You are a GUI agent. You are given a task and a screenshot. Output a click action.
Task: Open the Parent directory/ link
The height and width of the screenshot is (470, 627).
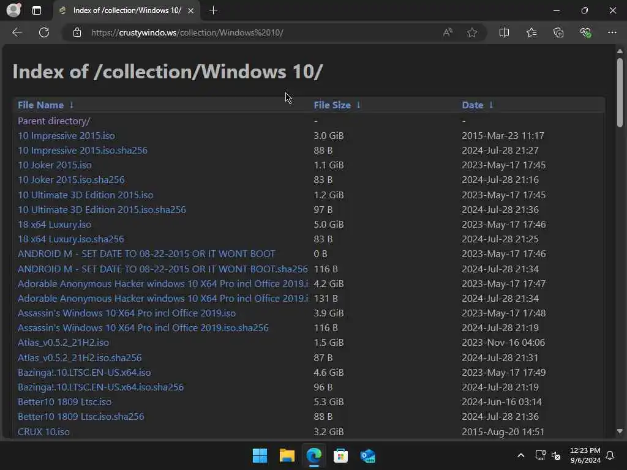pyautogui.click(x=54, y=121)
